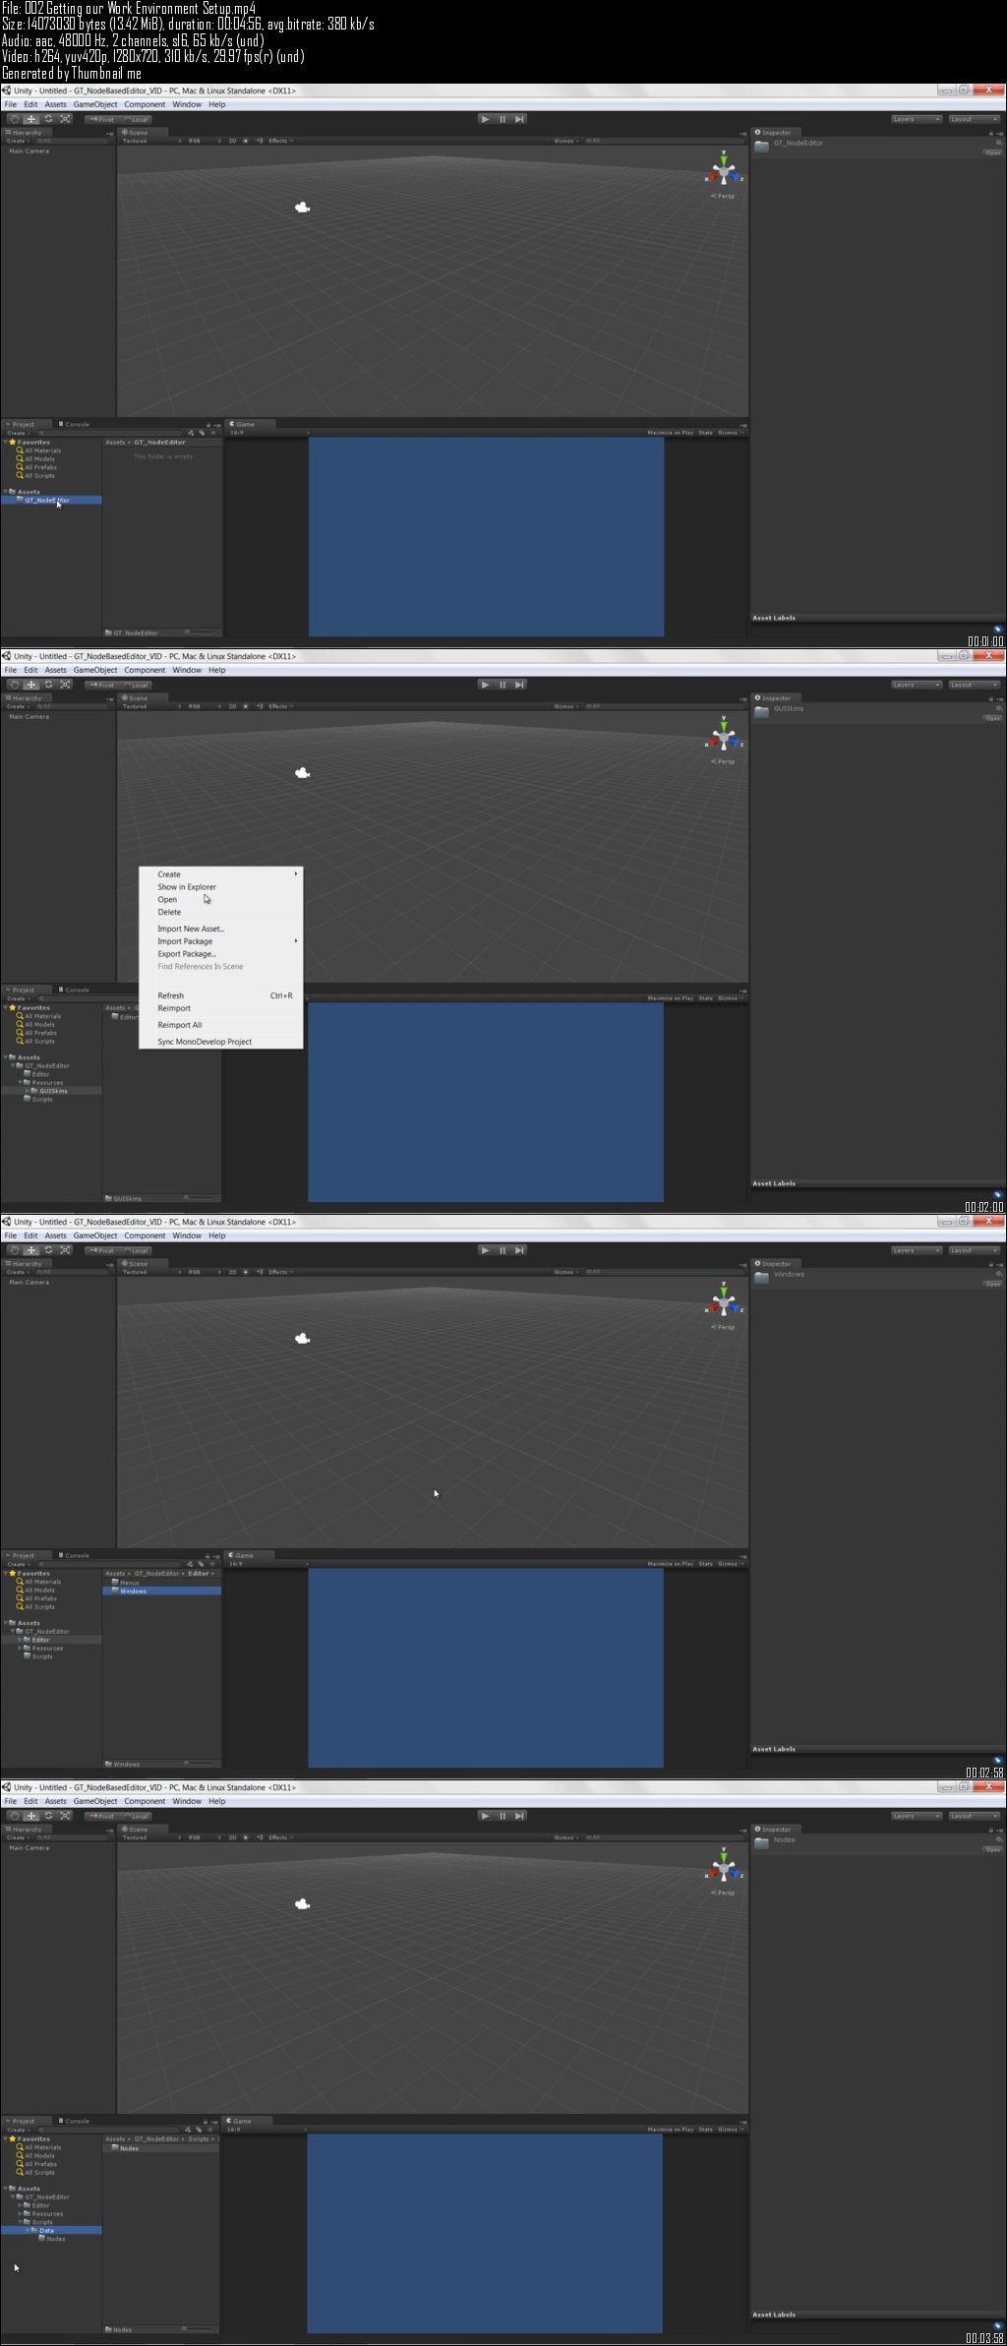Image resolution: width=1007 pixels, height=2346 pixels.
Task: Open Scene Gizmos dropdown in the 00:01:00 frame
Action: pos(566,141)
